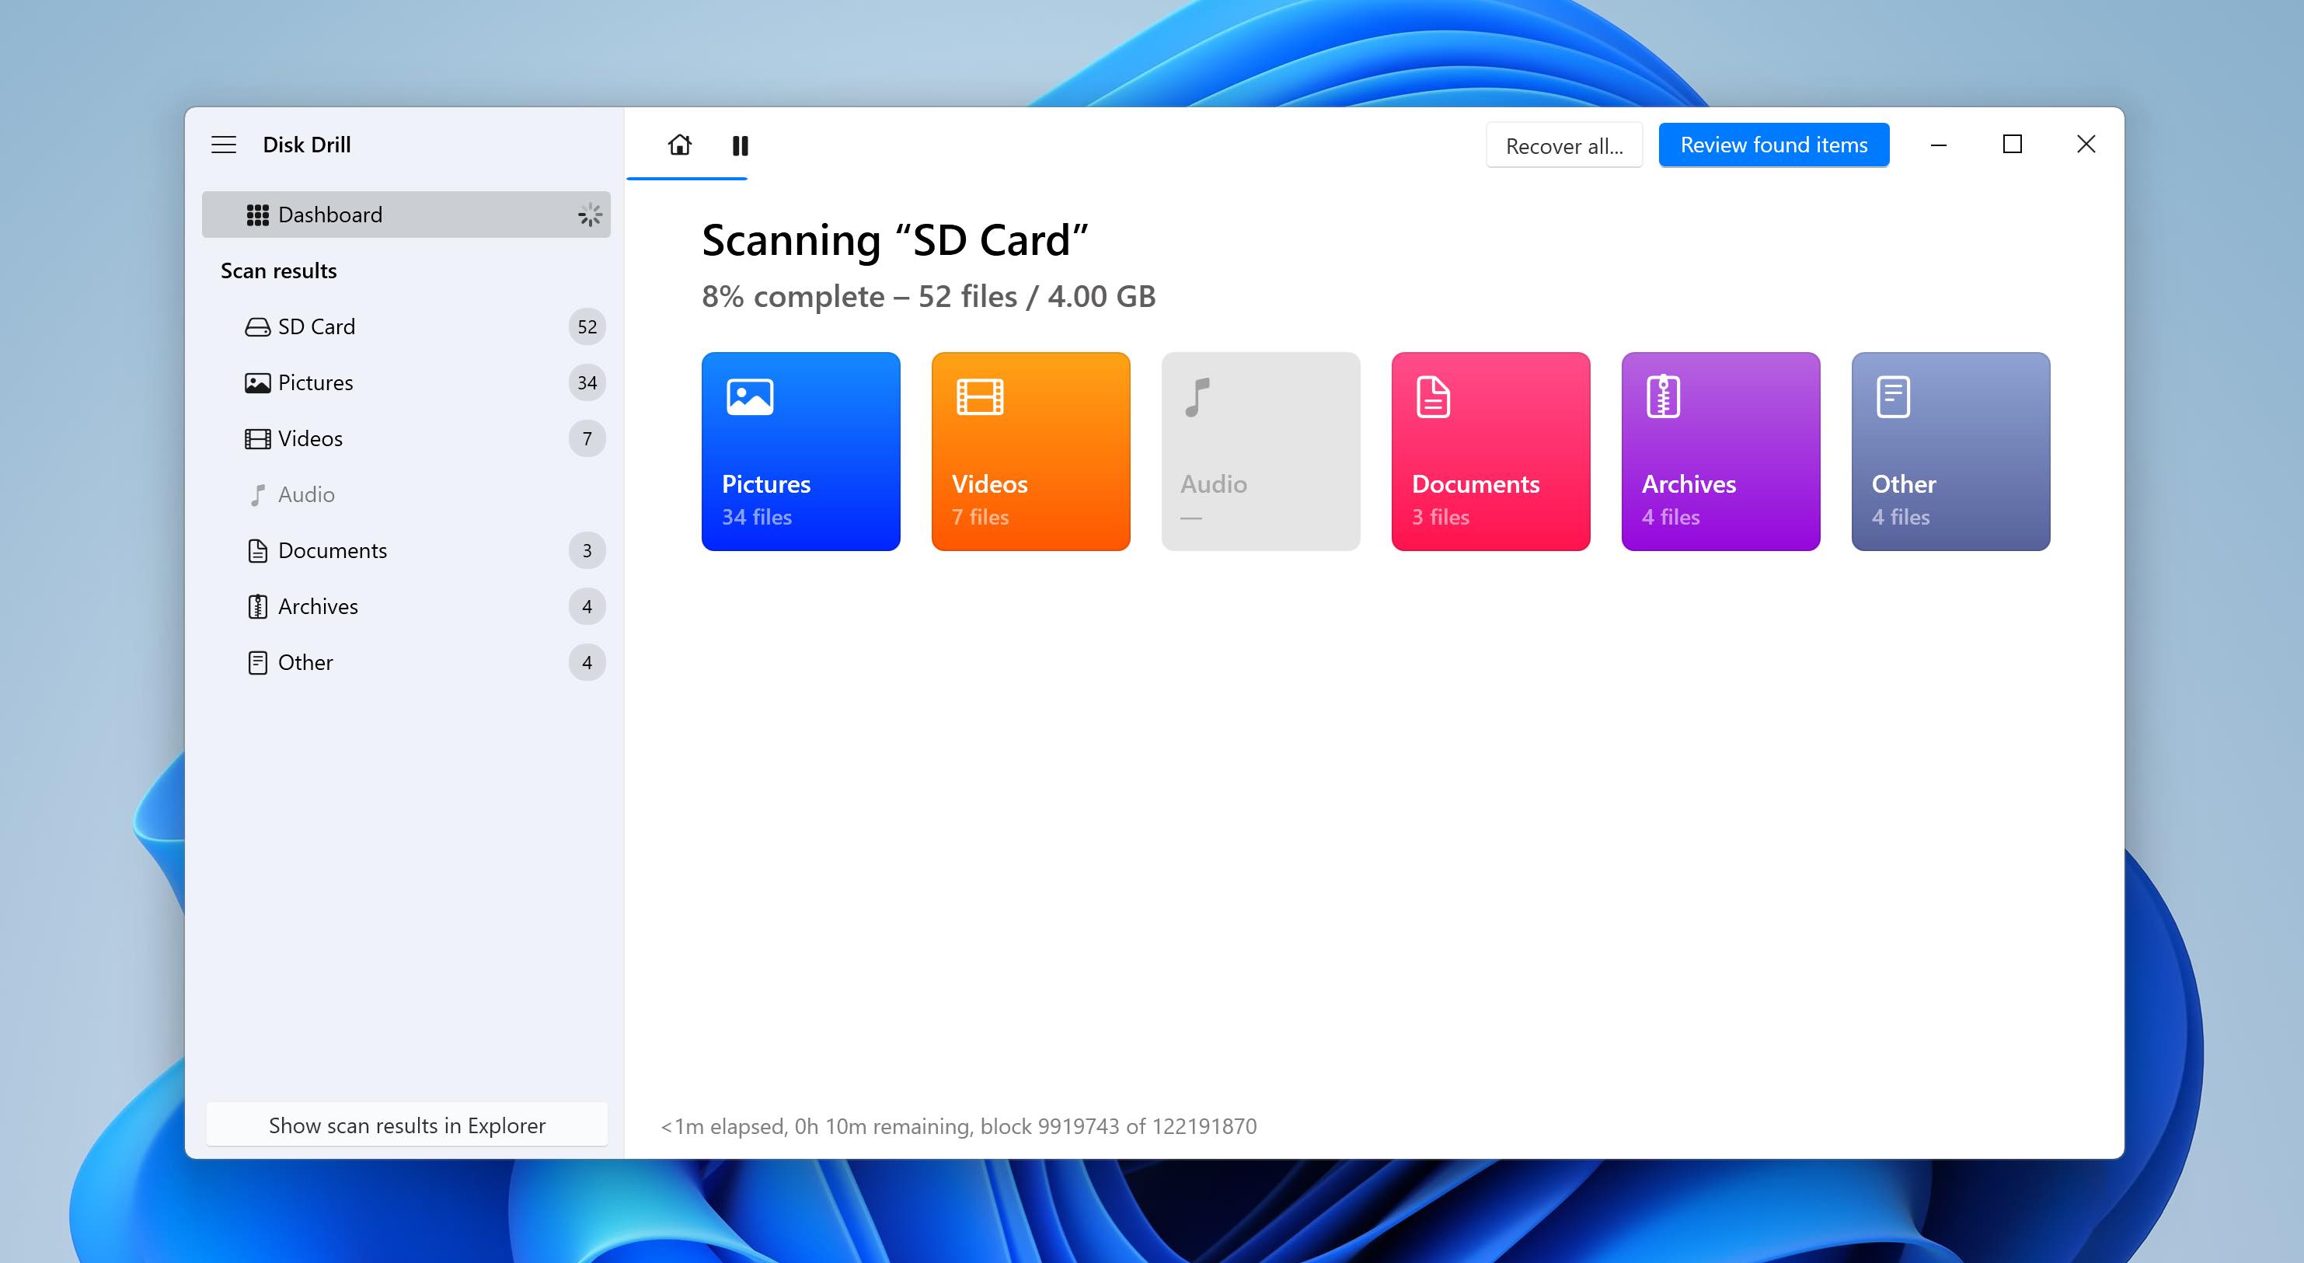Open the Pictures category tile
This screenshot has width=2304, height=1263.
800,452
